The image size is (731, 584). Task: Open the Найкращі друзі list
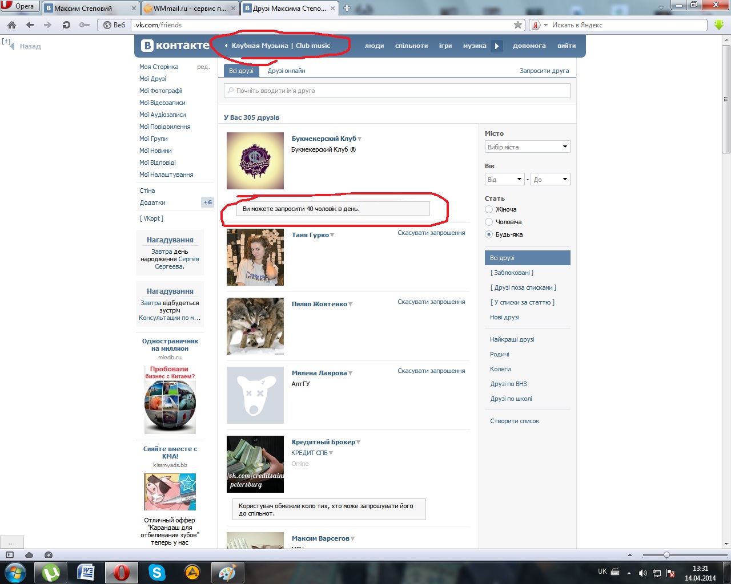pos(512,339)
